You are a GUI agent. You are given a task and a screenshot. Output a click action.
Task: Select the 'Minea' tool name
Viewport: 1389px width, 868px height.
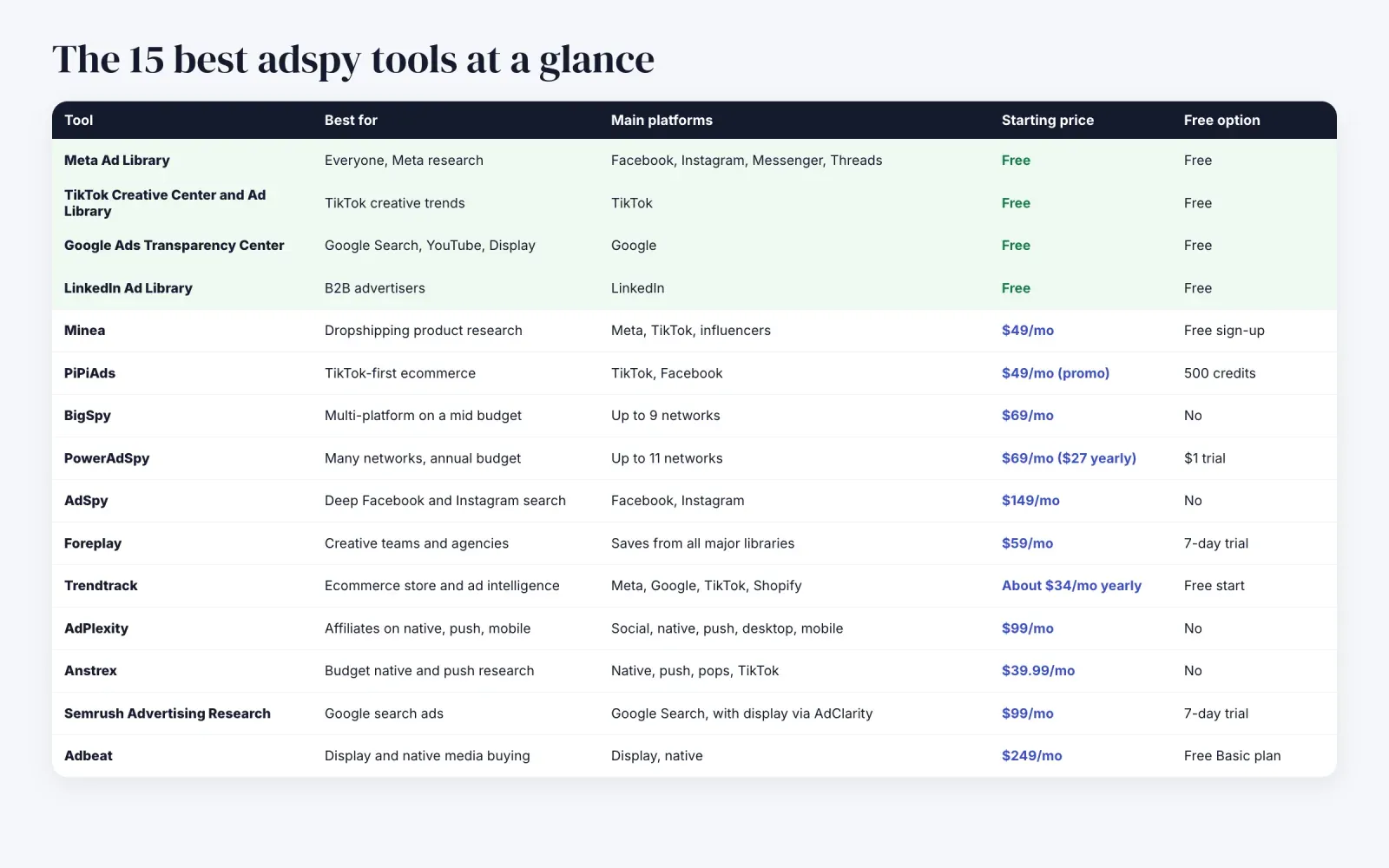tap(84, 331)
